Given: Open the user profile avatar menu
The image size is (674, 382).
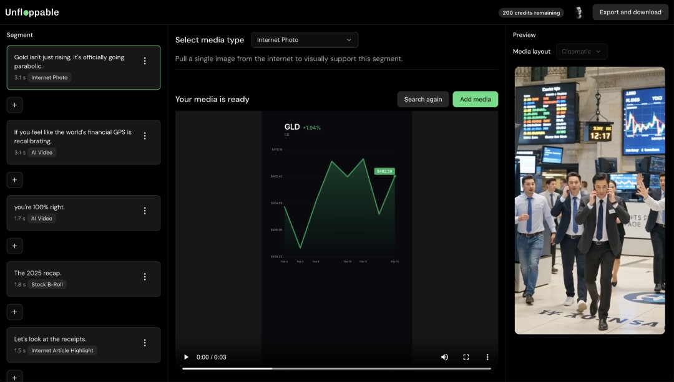Looking at the screenshot, I should [x=579, y=12].
